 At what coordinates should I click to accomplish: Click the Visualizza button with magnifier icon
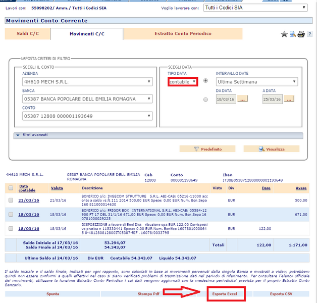pos(268,149)
